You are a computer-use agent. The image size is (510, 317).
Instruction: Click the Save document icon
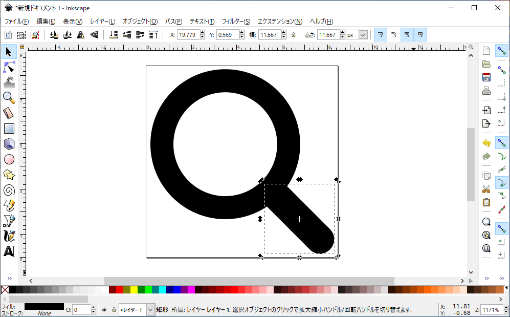(x=486, y=77)
